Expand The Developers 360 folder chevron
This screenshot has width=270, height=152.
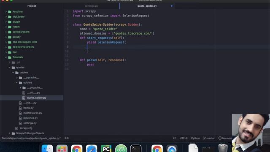6,42
